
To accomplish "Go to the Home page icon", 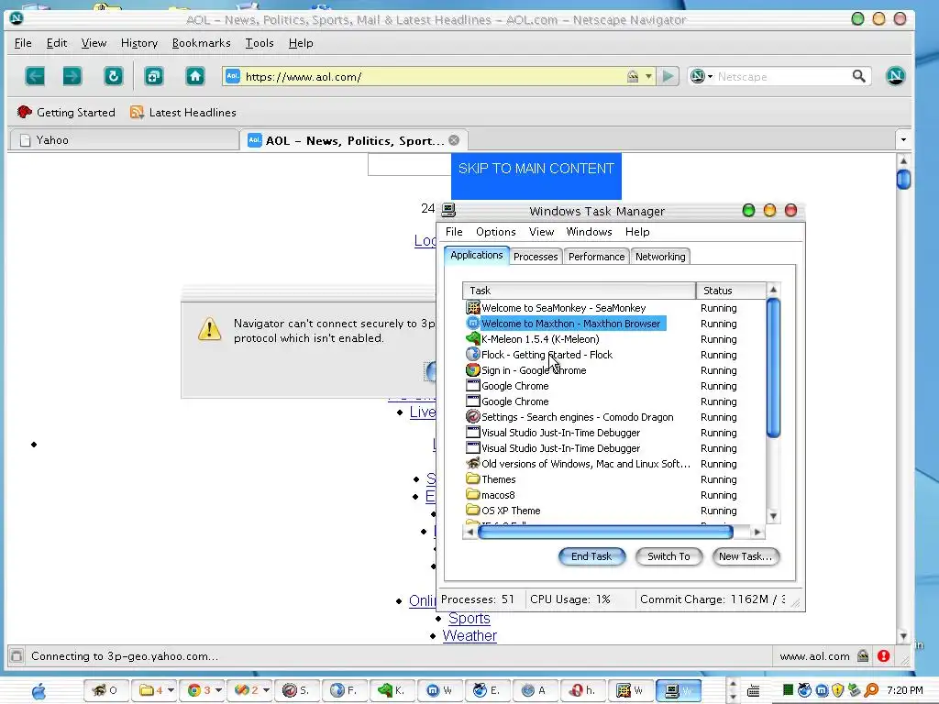I will pos(195,76).
